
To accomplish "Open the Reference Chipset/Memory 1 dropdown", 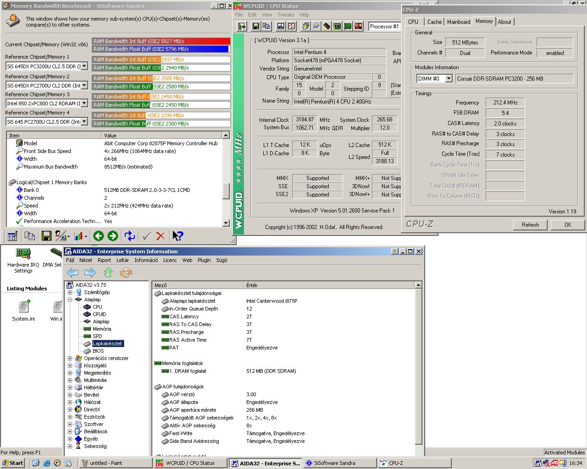I will pos(84,66).
